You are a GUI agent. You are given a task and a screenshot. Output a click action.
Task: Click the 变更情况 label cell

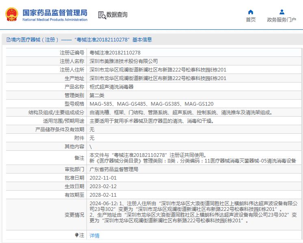click(x=46, y=215)
